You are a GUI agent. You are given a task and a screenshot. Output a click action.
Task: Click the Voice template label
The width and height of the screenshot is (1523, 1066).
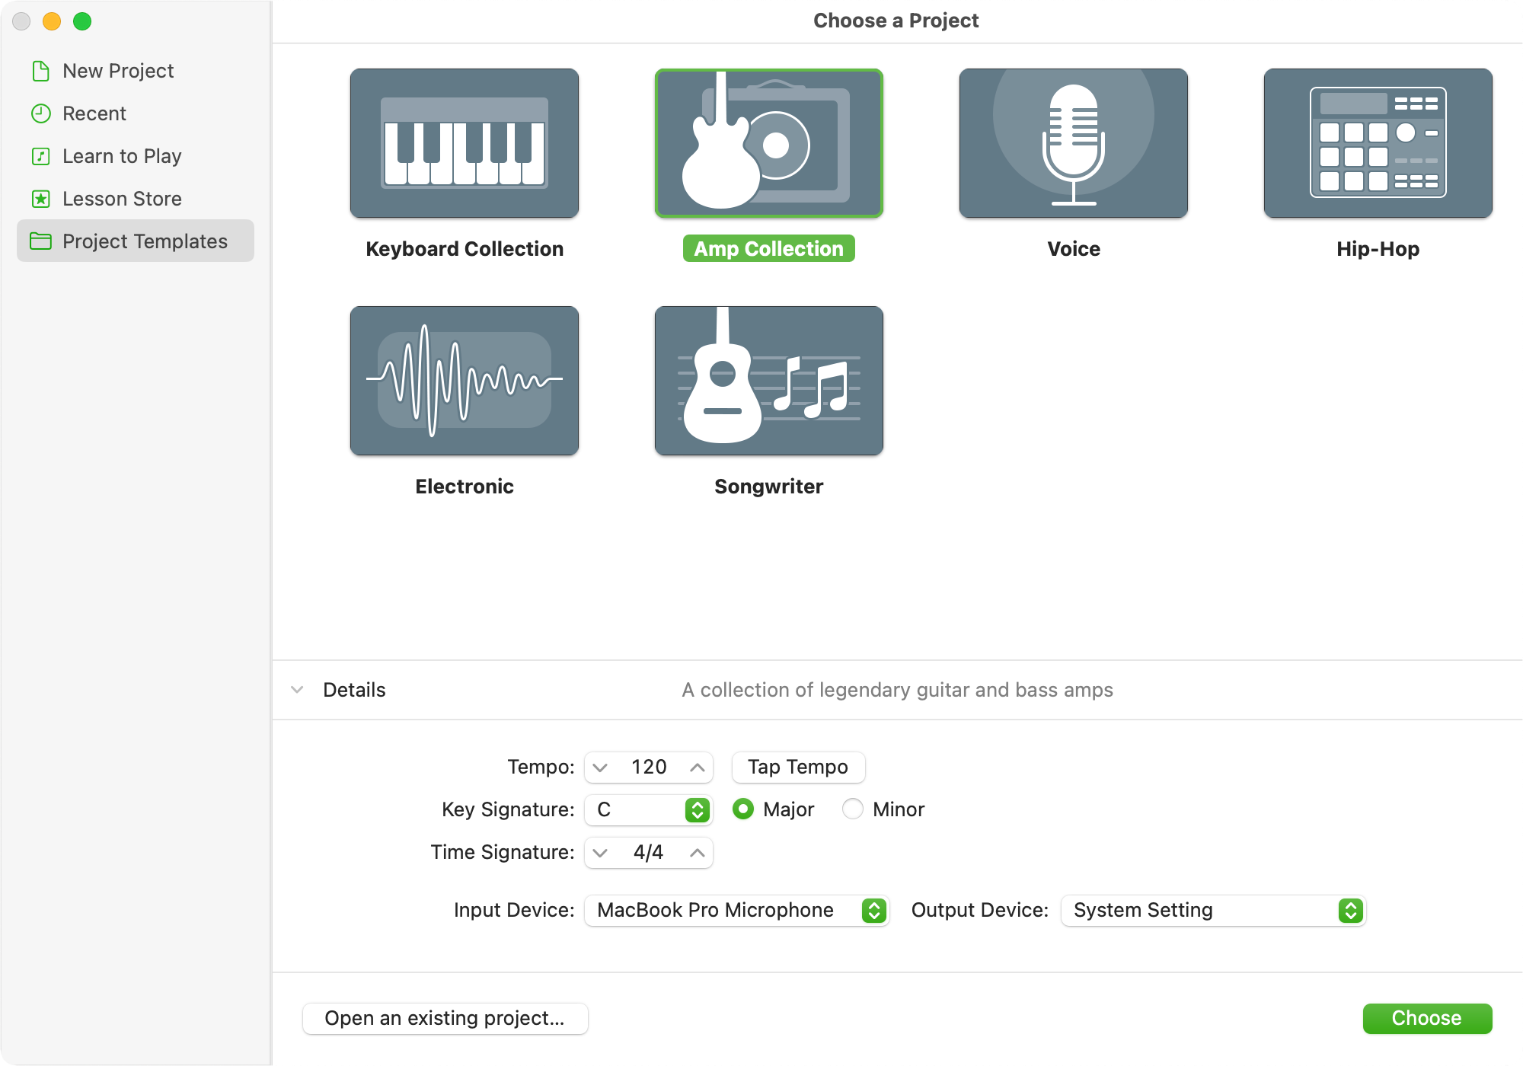(x=1074, y=249)
